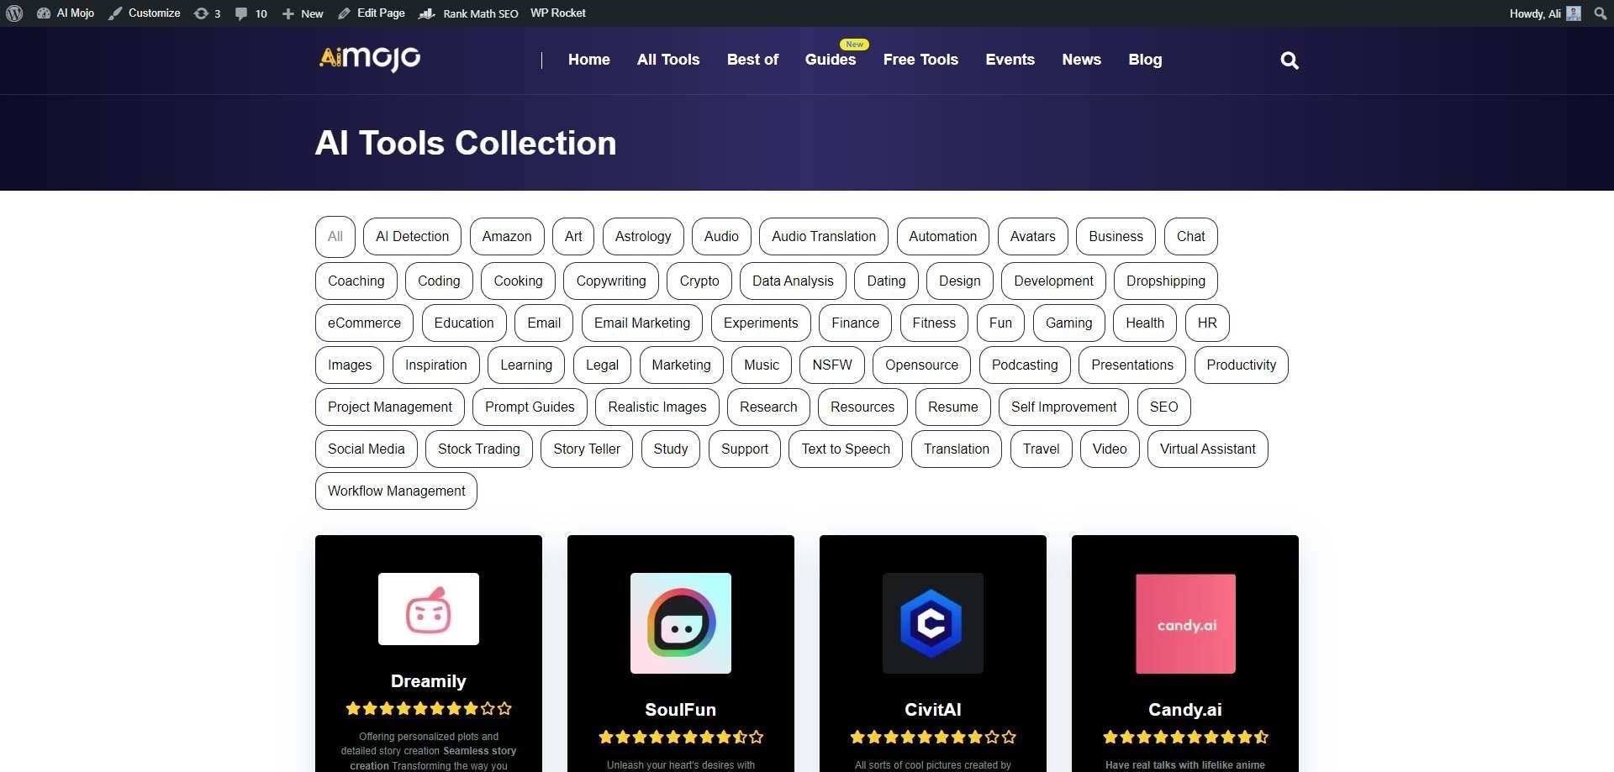Image resolution: width=1614 pixels, height=772 pixels.
Task: Filter by Legal category
Action: pyautogui.click(x=602, y=365)
